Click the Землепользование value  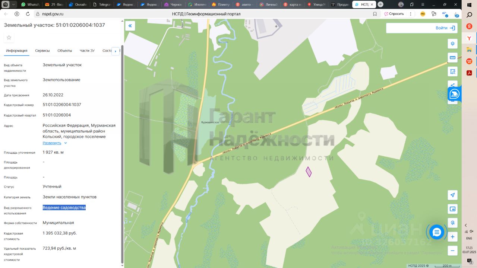(x=61, y=80)
